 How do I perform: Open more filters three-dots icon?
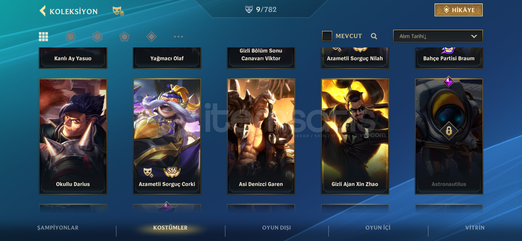[178, 37]
